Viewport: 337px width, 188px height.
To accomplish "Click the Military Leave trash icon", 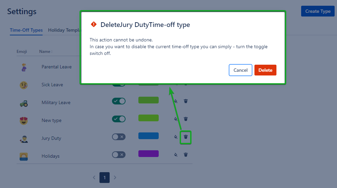I will (186, 101).
